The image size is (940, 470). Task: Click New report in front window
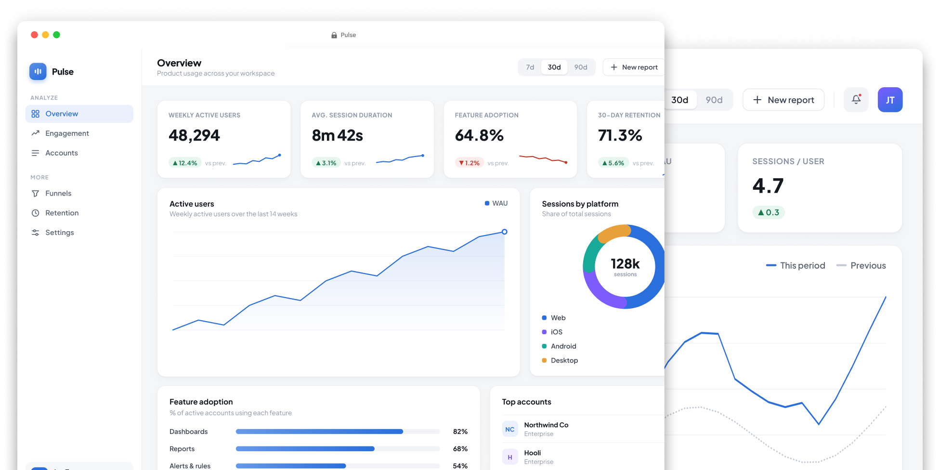click(x=634, y=67)
